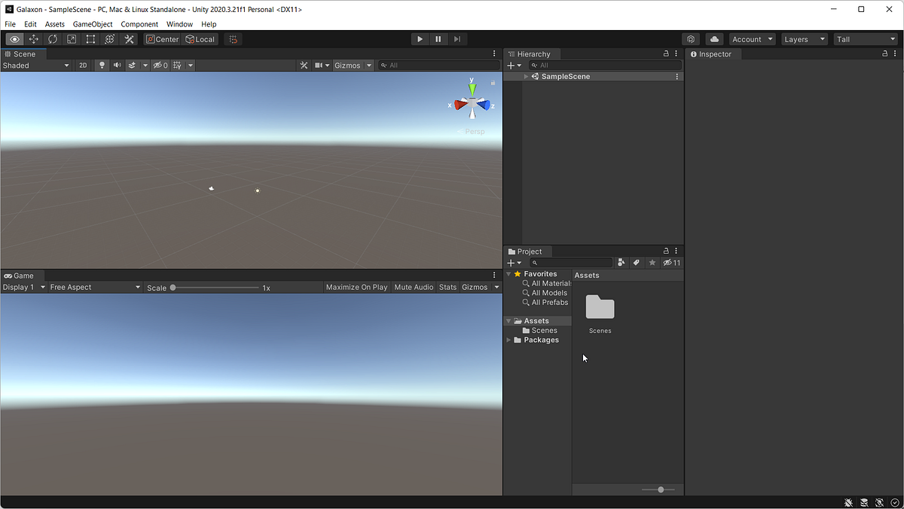Click the Stats button in Game view
The image size is (904, 509).
point(447,287)
